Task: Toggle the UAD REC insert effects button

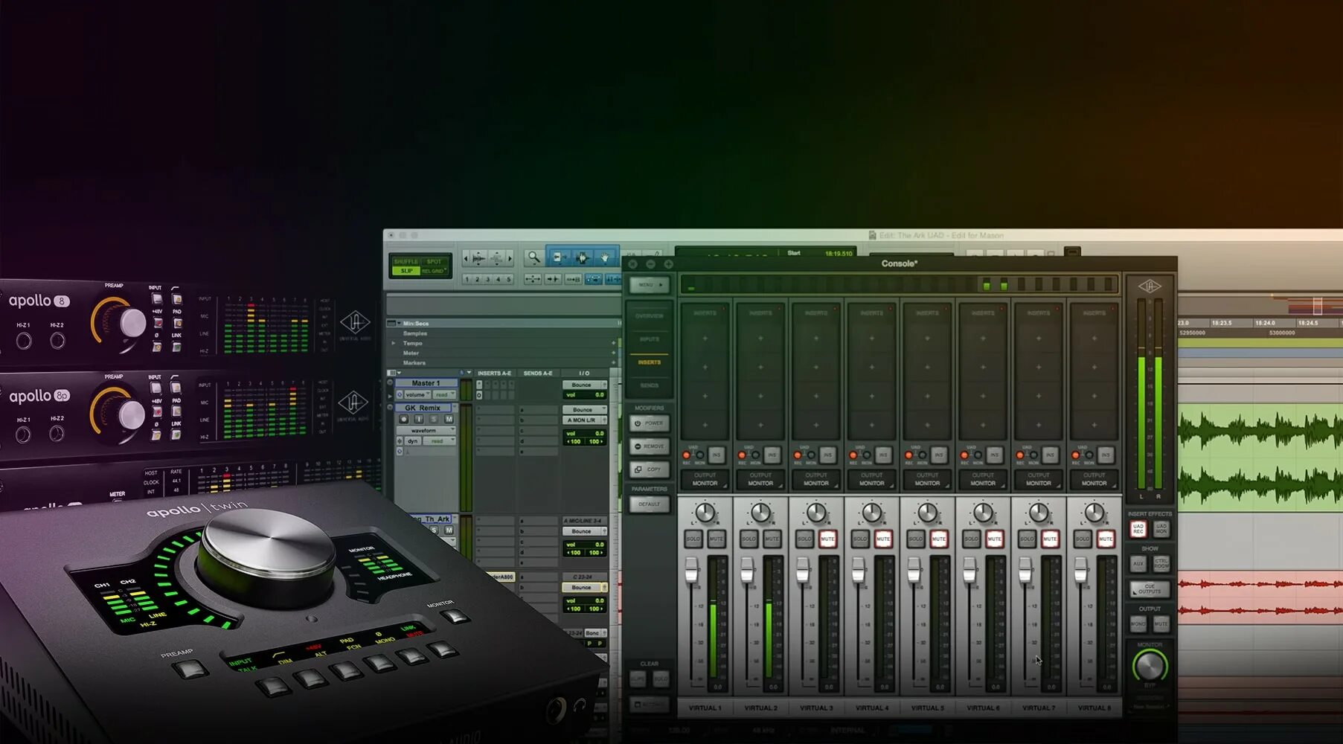Action: tap(1138, 528)
